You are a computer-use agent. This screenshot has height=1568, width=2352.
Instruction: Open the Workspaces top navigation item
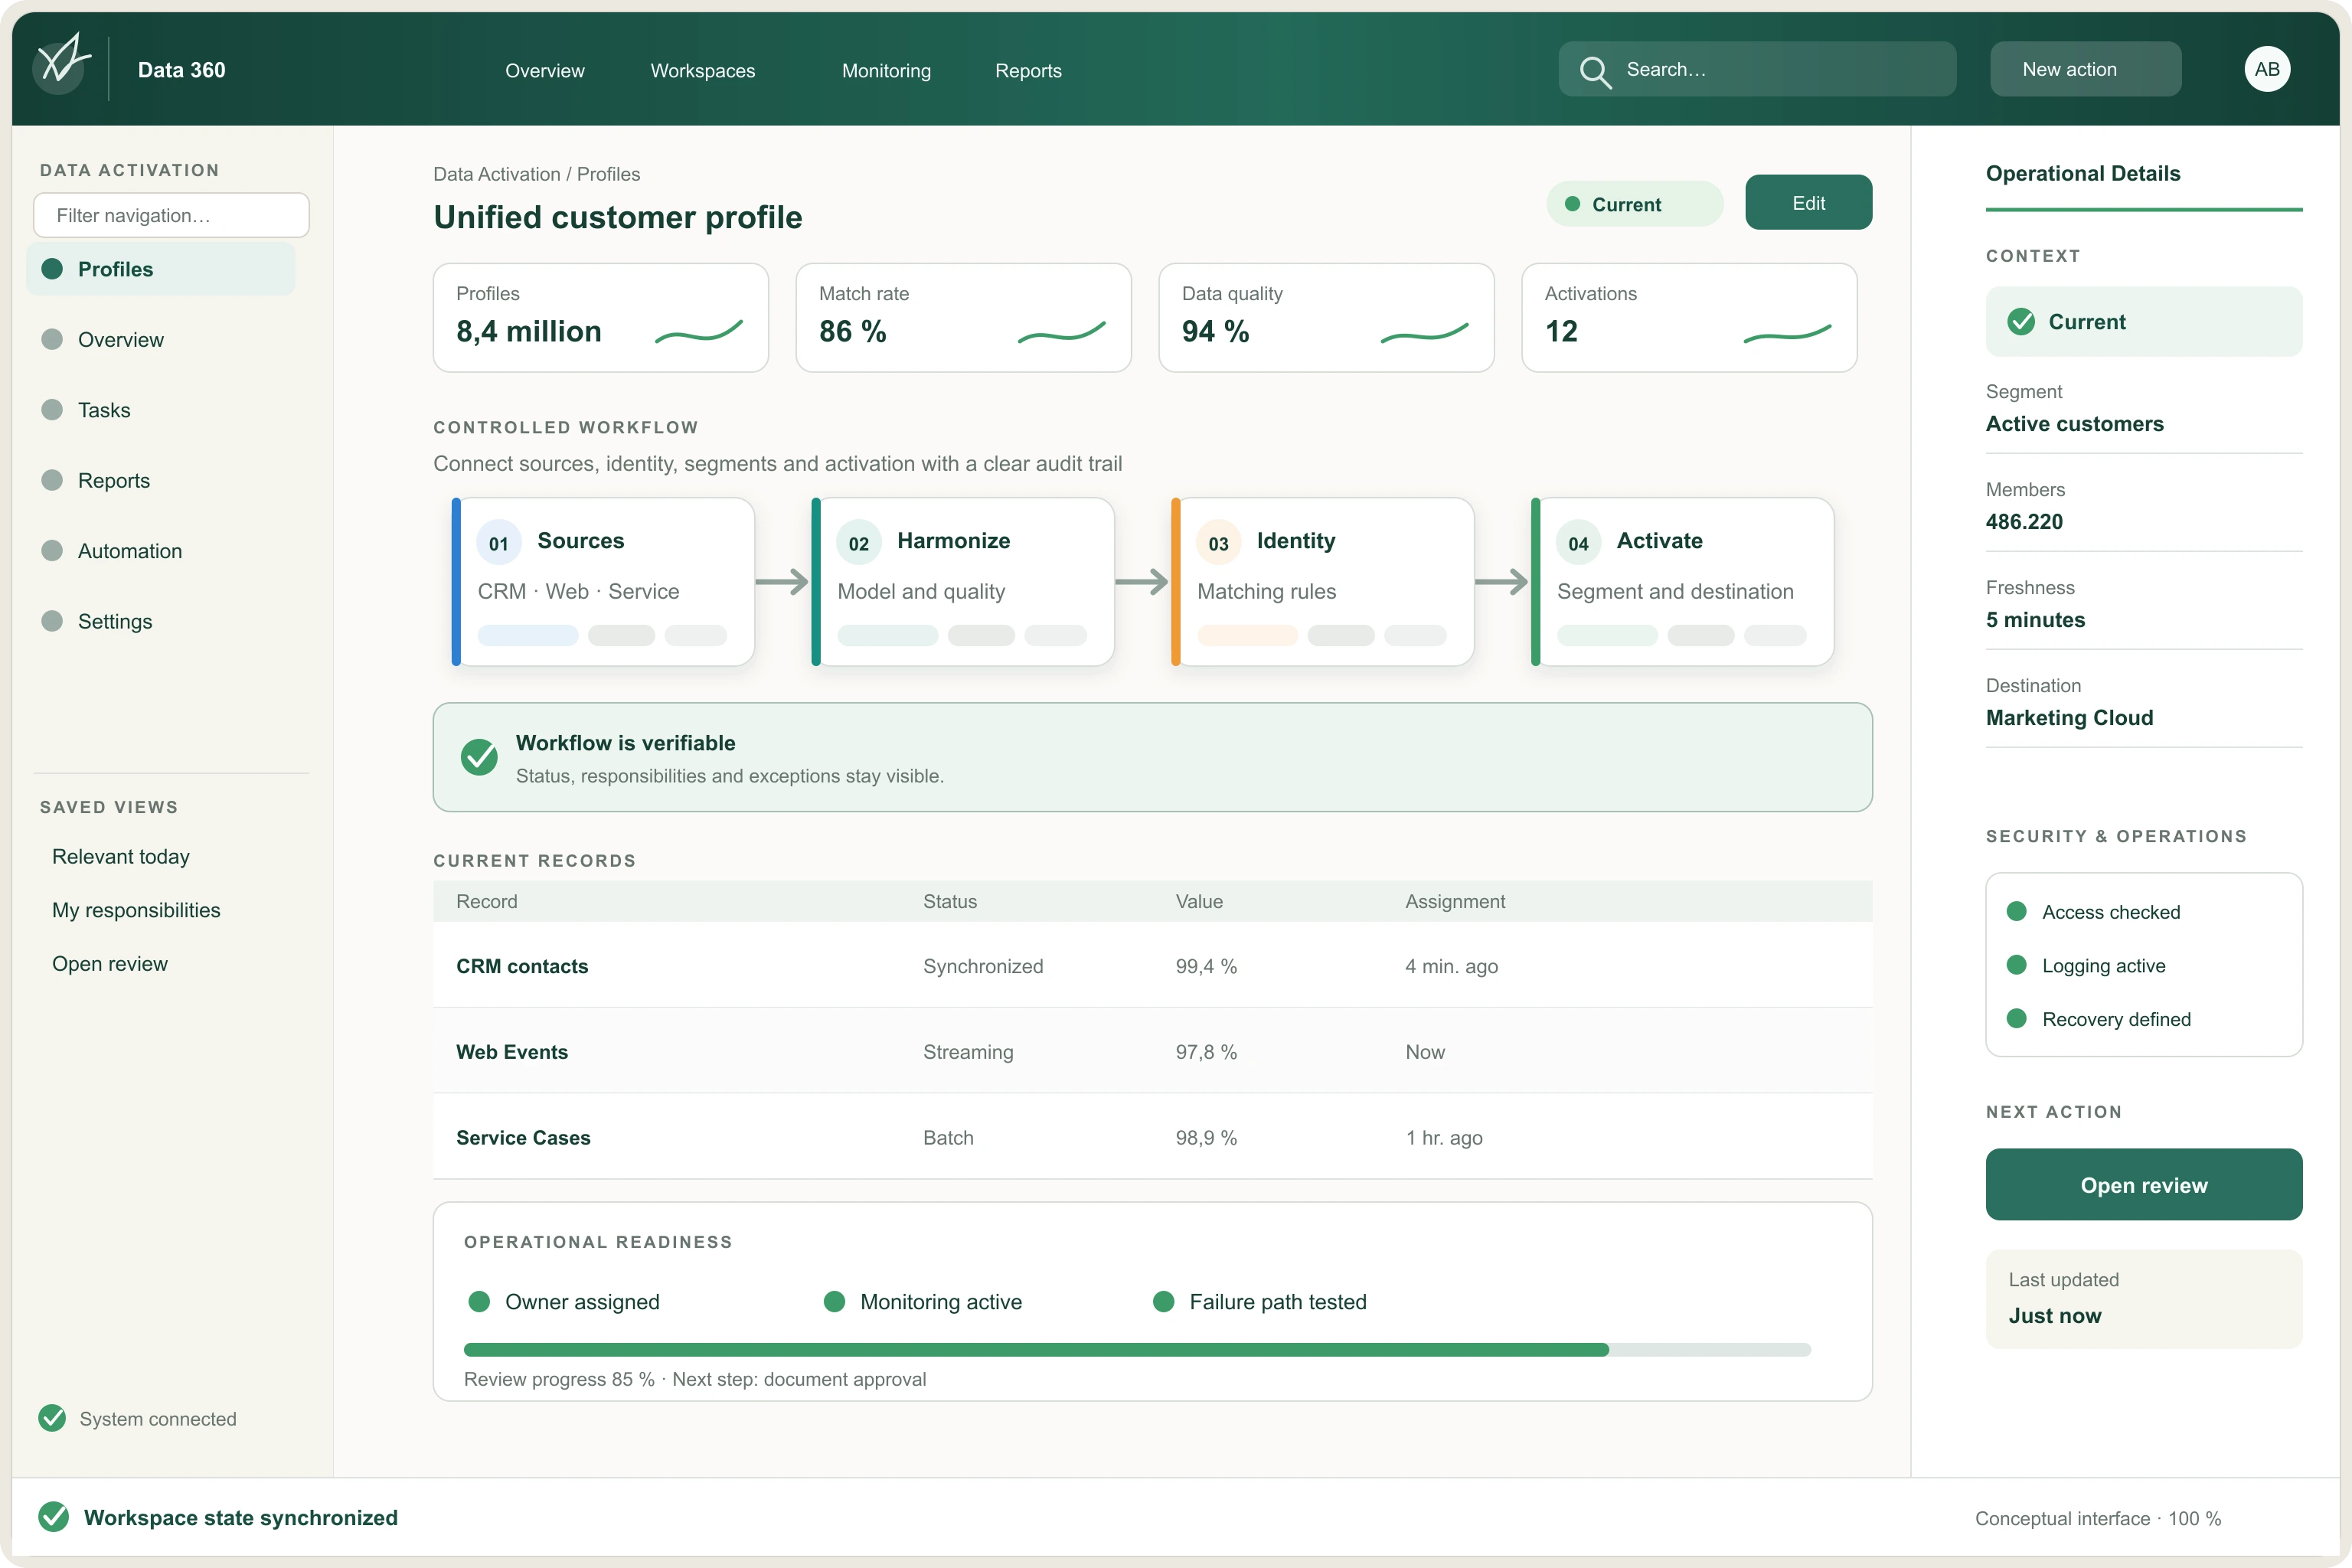(x=703, y=70)
